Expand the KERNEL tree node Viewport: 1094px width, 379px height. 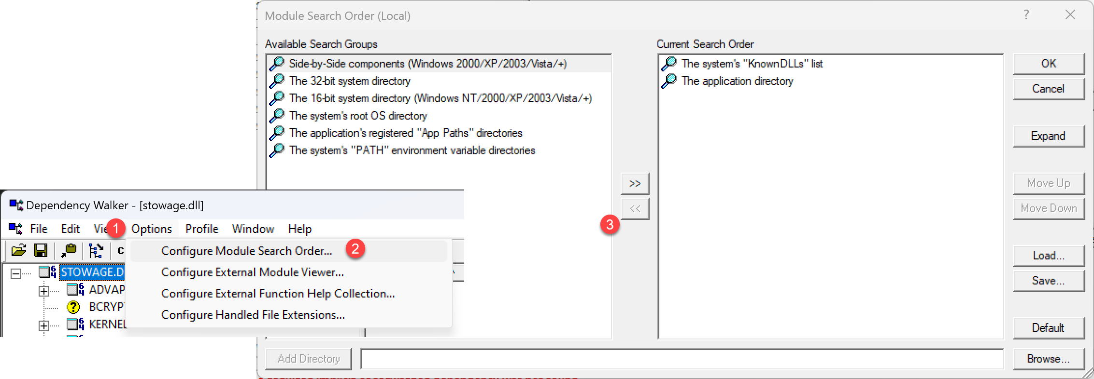[x=44, y=325]
